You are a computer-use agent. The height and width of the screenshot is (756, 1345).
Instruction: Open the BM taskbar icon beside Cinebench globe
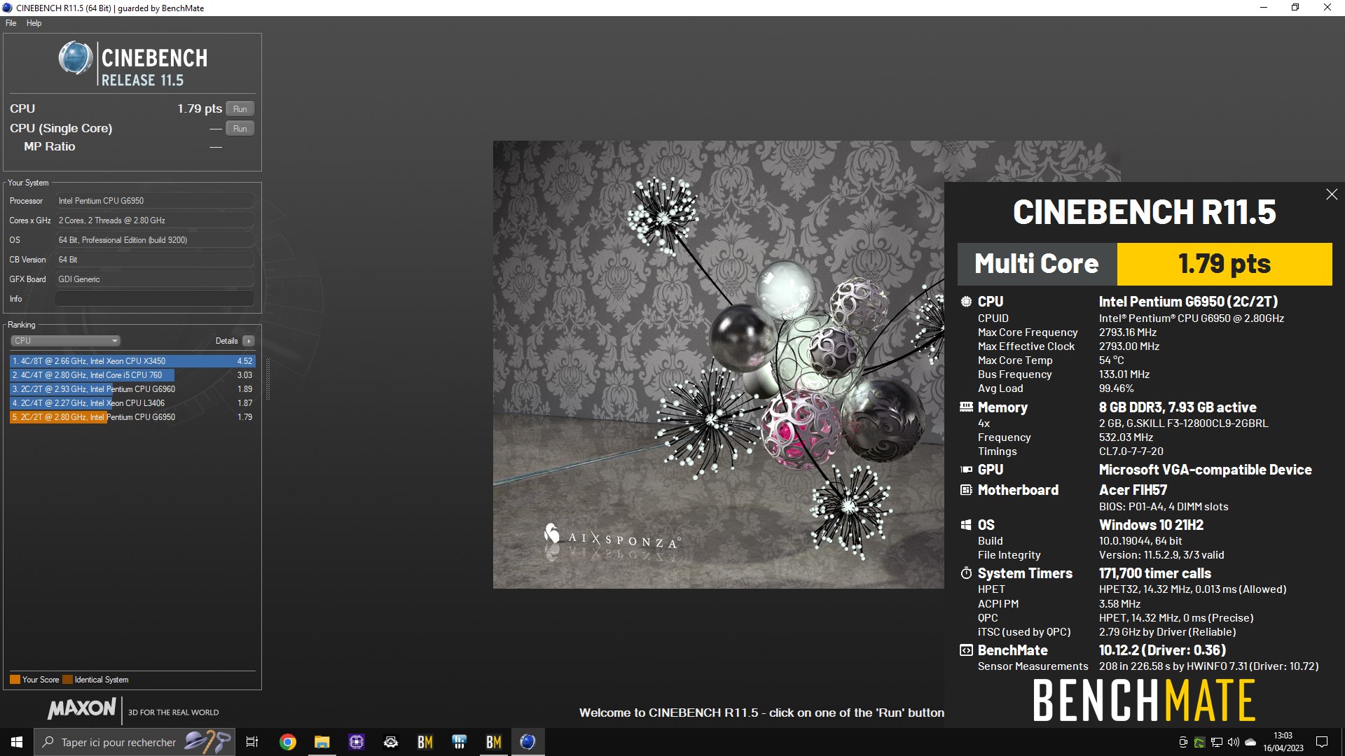[x=493, y=742]
